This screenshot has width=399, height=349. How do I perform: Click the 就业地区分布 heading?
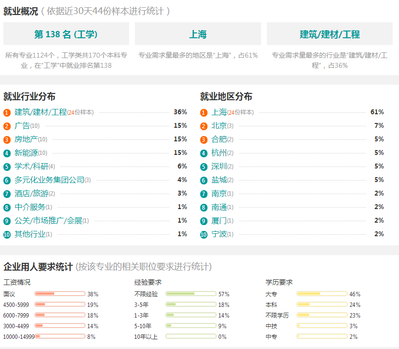click(226, 96)
